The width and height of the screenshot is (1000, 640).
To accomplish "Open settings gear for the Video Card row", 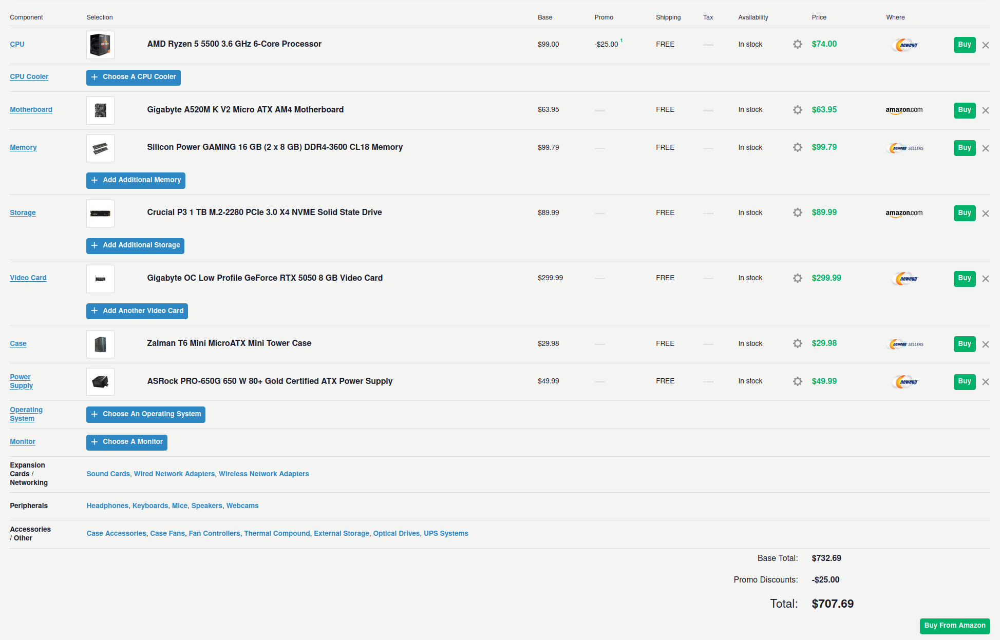I will point(797,278).
